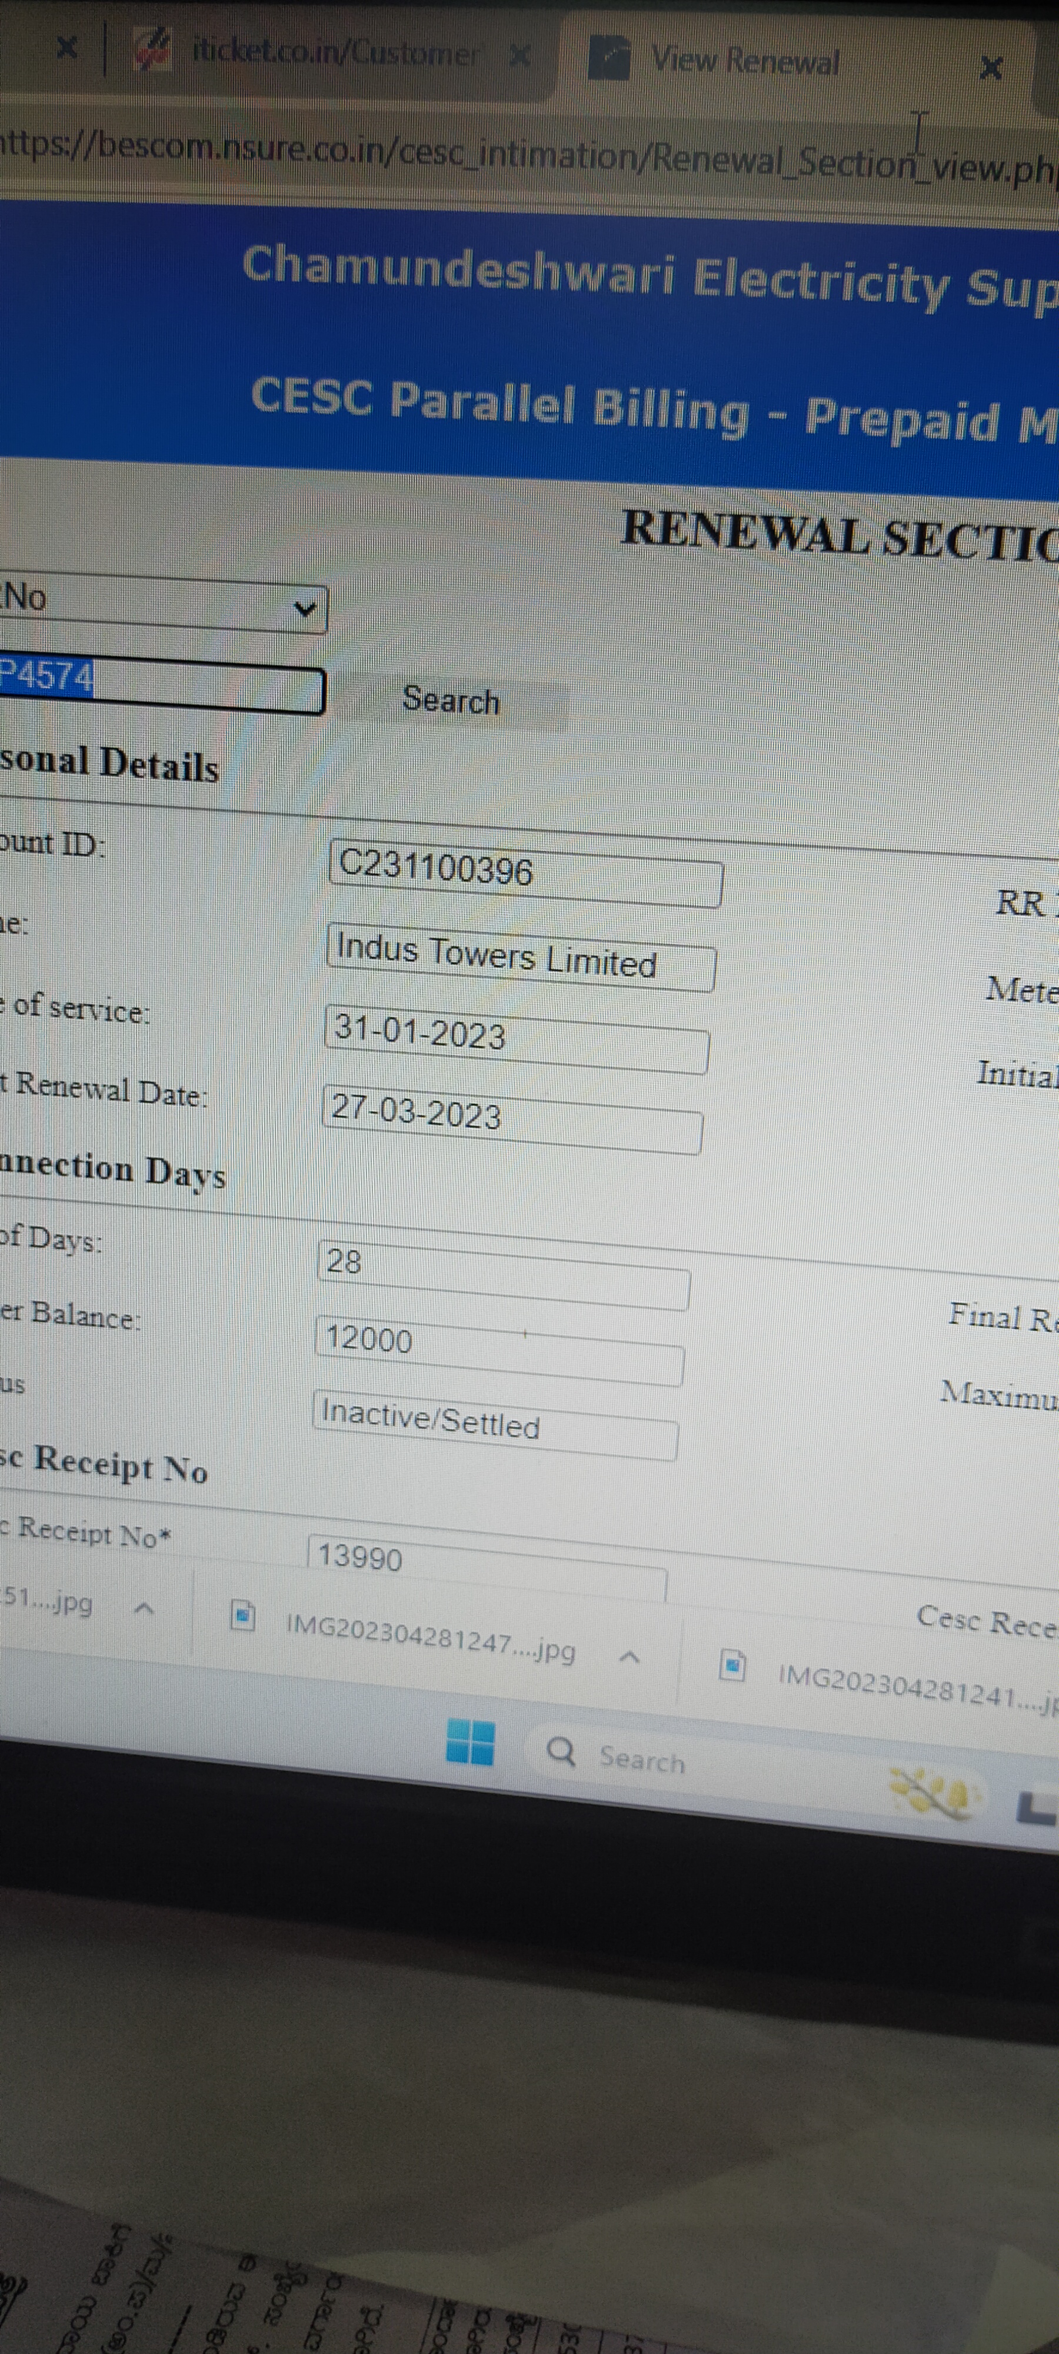Close the iticket.co.in/Customer tab
The image size is (1059, 2354).
(x=520, y=56)
